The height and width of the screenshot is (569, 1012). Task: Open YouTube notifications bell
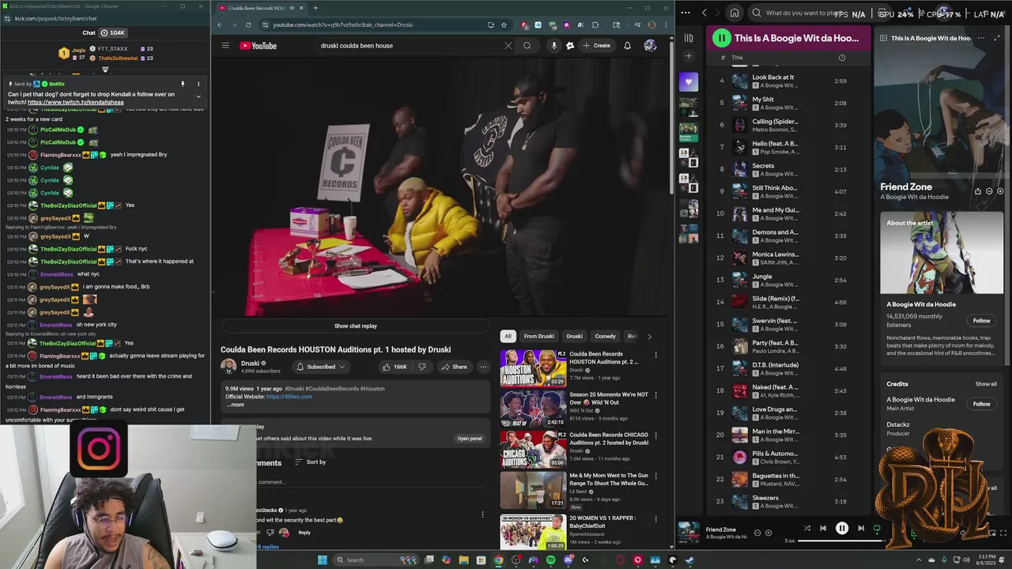pyautogui.click(x=628, y=46)
